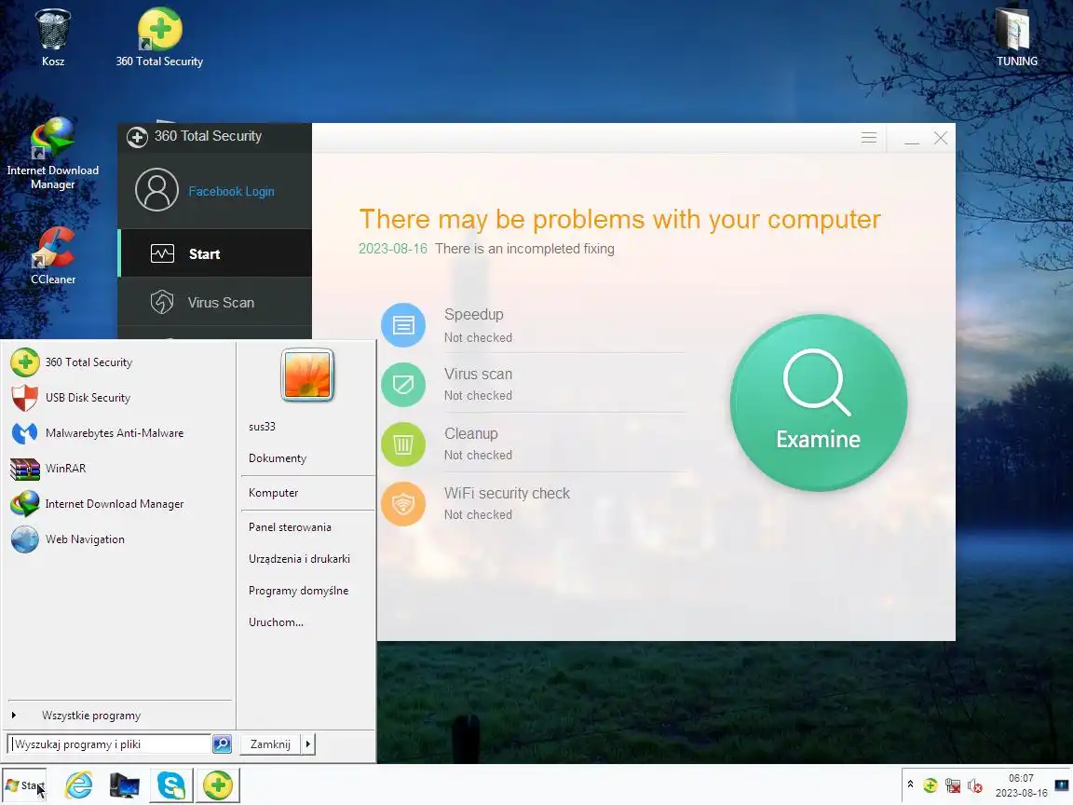
Task: Open Skype from the taskbar
Action: point(170,785)
